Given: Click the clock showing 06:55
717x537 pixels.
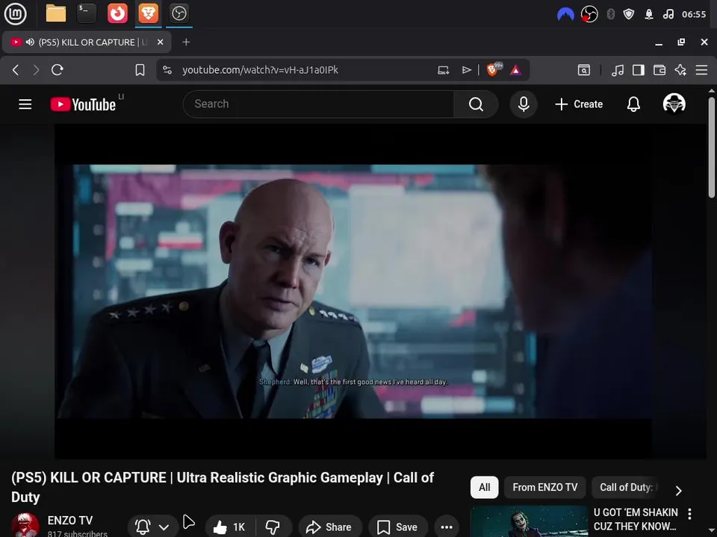Looking at the screenshot, I should click(x=694, y=14).
